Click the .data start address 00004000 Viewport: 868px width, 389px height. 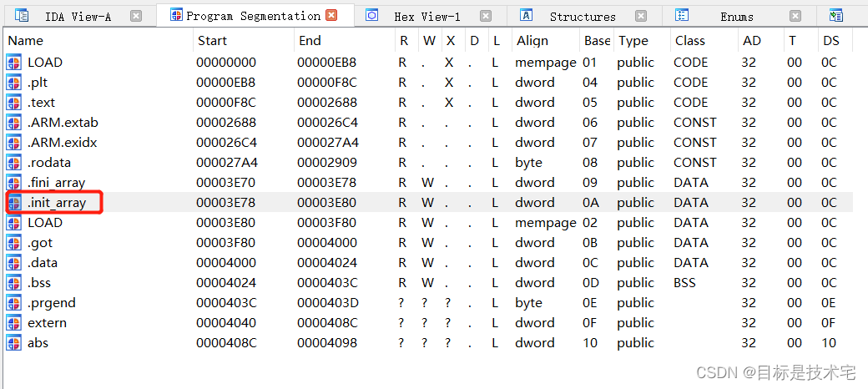225,263
